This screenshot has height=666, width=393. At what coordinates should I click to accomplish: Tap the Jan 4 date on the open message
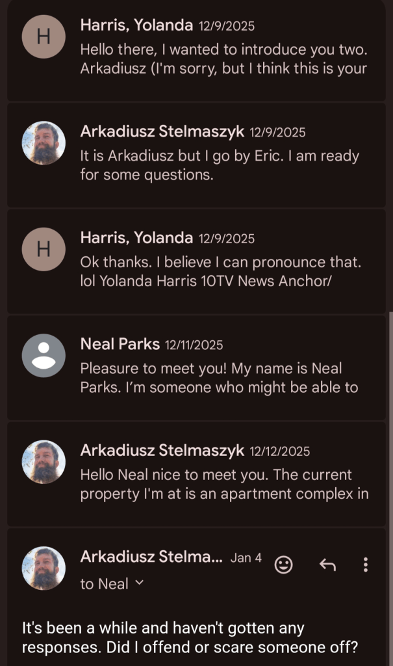tap(246, 557)
